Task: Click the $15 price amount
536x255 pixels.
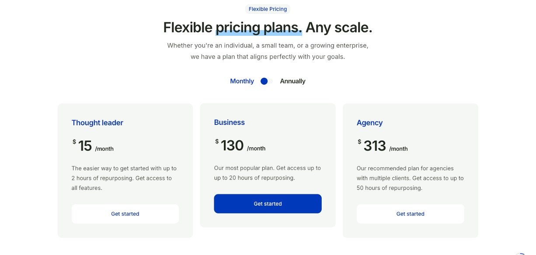Action: (x=85, y=146)
